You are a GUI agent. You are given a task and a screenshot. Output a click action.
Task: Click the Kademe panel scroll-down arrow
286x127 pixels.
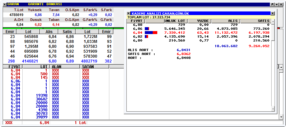pyautogui.click(x=273, y=109)
